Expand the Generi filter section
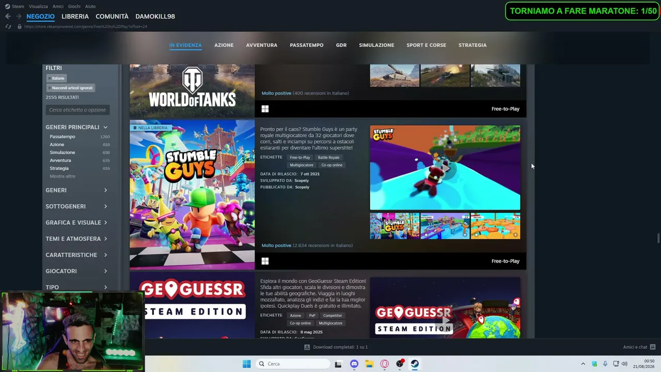The image size is (661, 372). coord(76,190)
